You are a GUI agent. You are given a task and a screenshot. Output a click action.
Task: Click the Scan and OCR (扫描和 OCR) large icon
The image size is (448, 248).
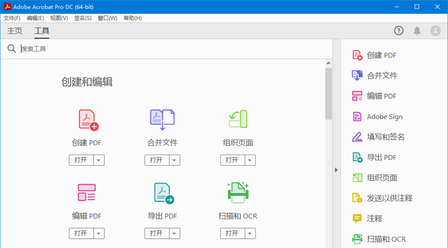click(238, 192)
